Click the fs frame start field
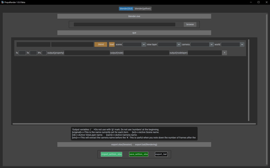This screenshot has height=168, width=270. coord(22,53)
